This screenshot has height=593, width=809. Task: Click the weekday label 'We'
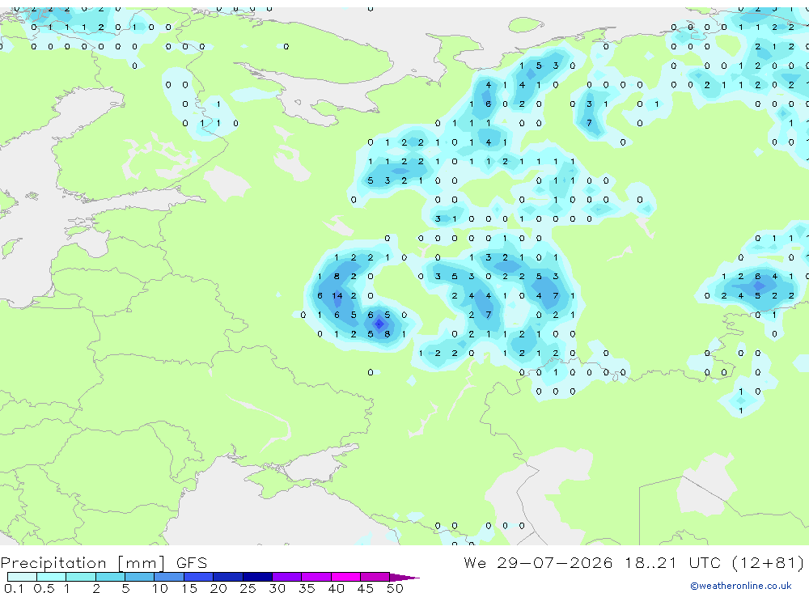pos(475,562)
